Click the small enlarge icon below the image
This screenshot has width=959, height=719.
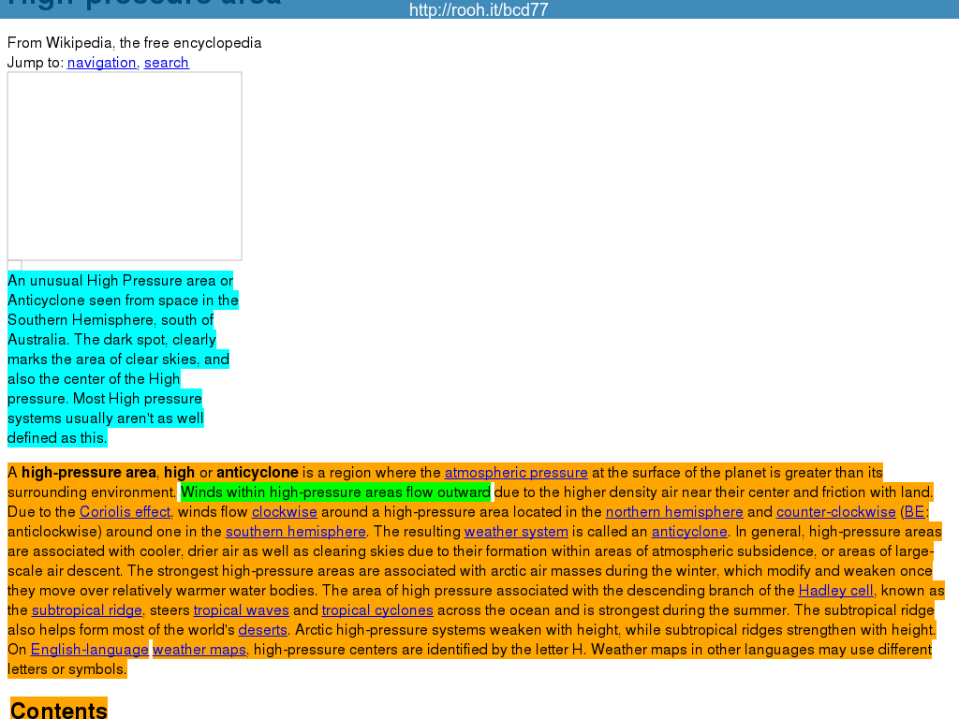click(x=14, y=266)
